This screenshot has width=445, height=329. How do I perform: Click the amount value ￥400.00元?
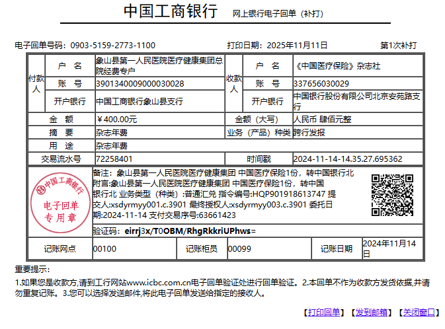point(116,120)
